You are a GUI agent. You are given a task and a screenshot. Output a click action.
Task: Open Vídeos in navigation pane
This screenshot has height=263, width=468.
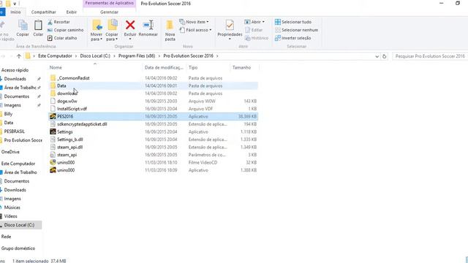tap(10, 216)
